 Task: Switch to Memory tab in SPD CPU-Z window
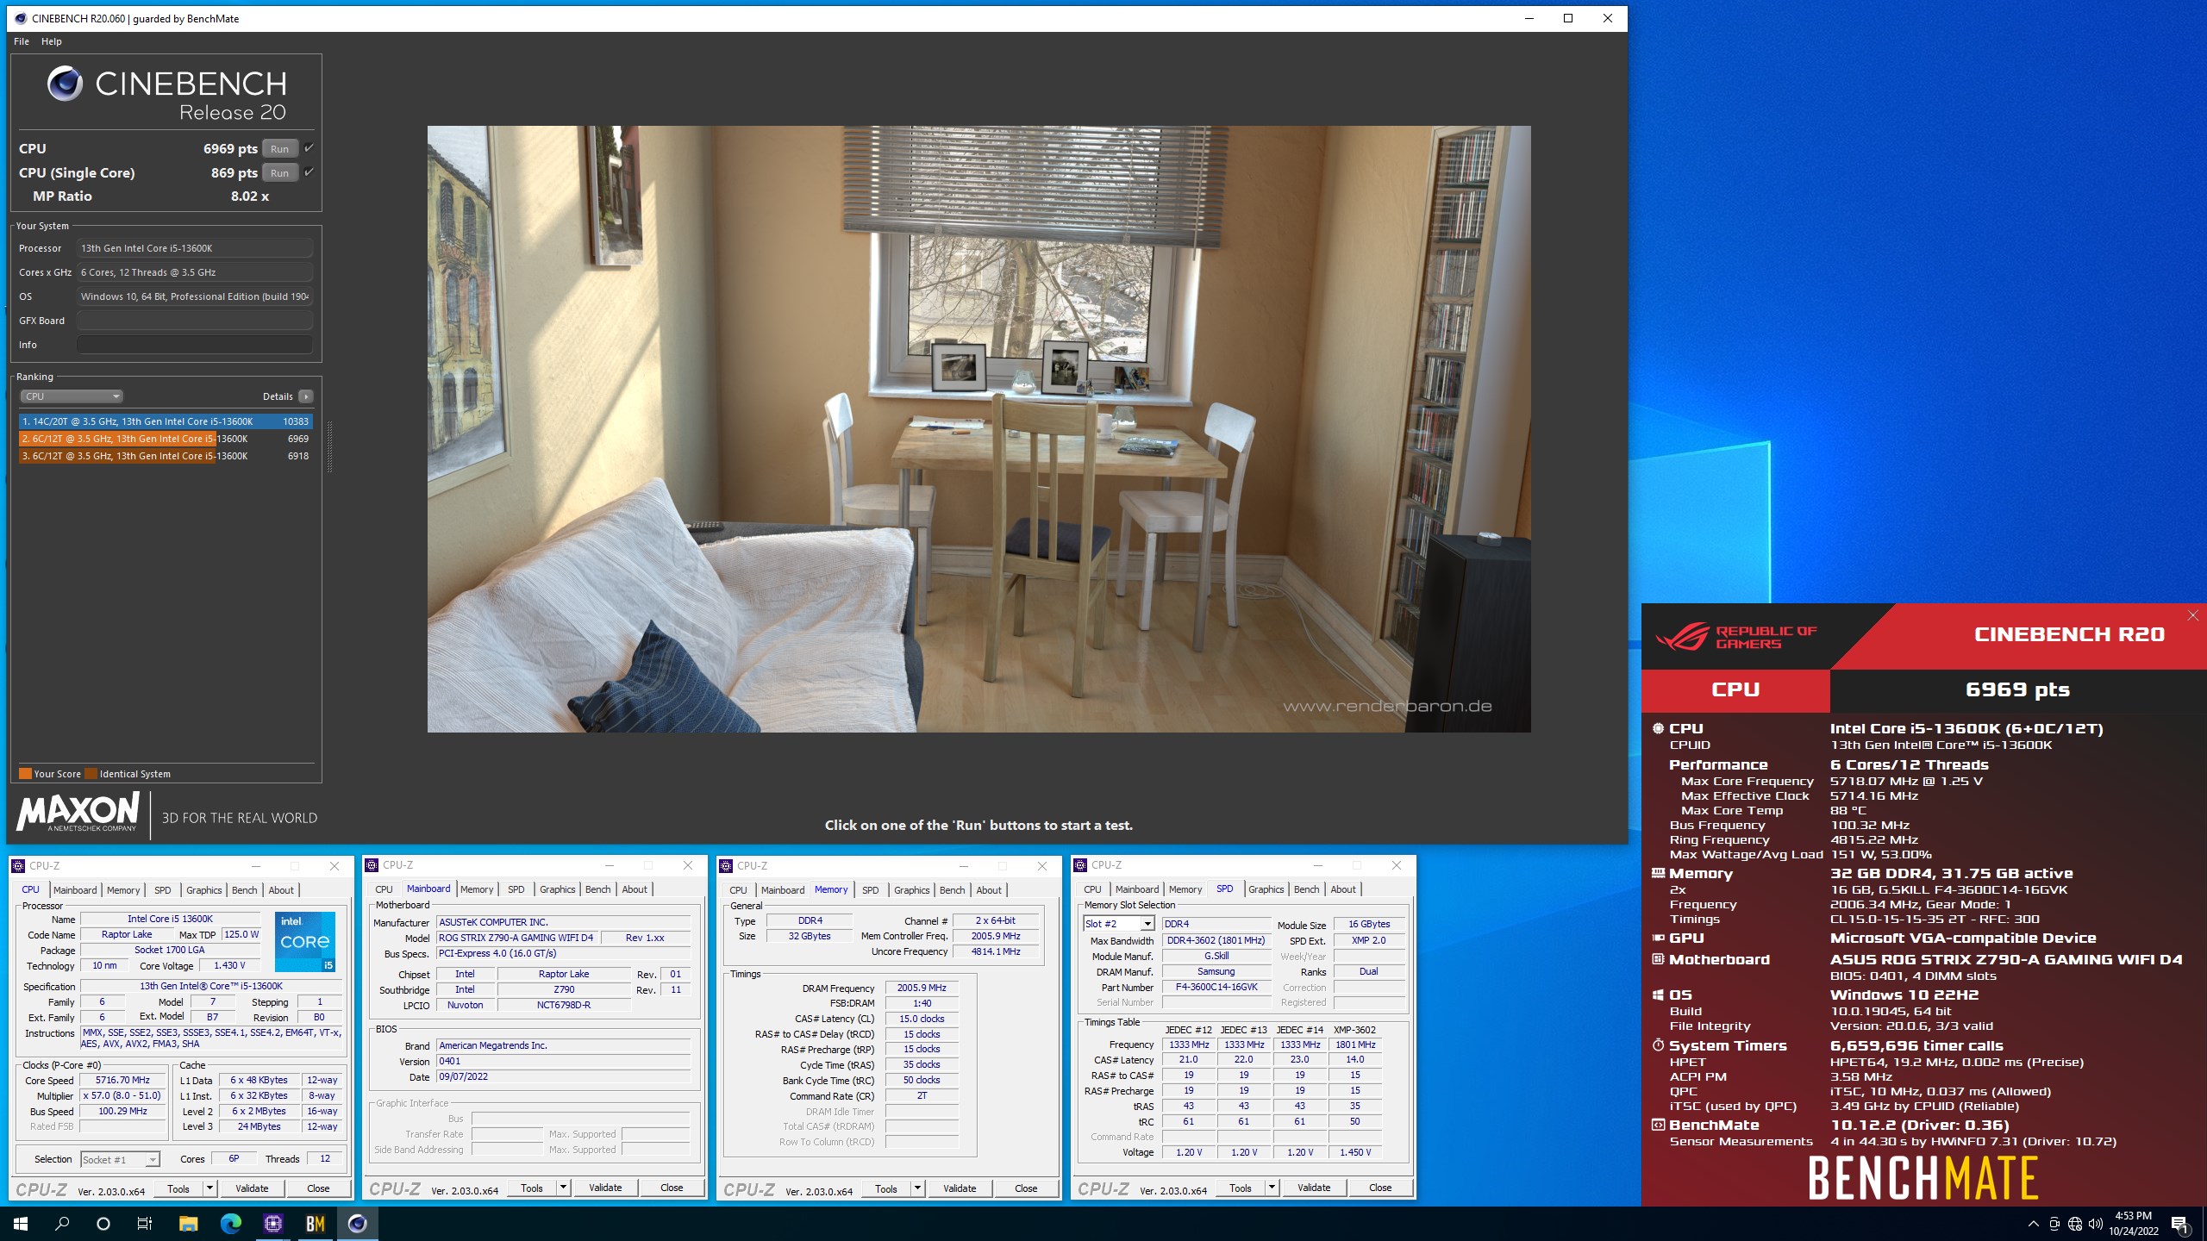pyautogui.click(x=1185, y=889)
